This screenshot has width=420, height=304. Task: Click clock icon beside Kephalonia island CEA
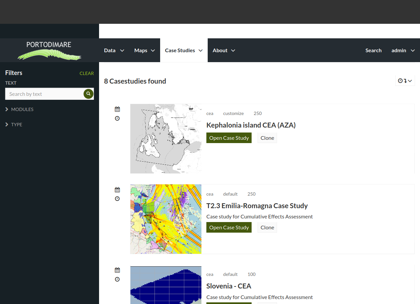pyautogui.click(x=117, y=118)
